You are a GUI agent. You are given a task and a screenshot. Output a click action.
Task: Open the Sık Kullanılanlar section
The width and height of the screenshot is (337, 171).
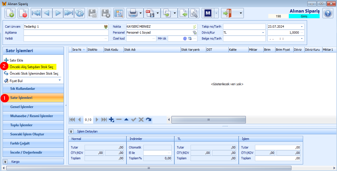(x=33, y=89)
